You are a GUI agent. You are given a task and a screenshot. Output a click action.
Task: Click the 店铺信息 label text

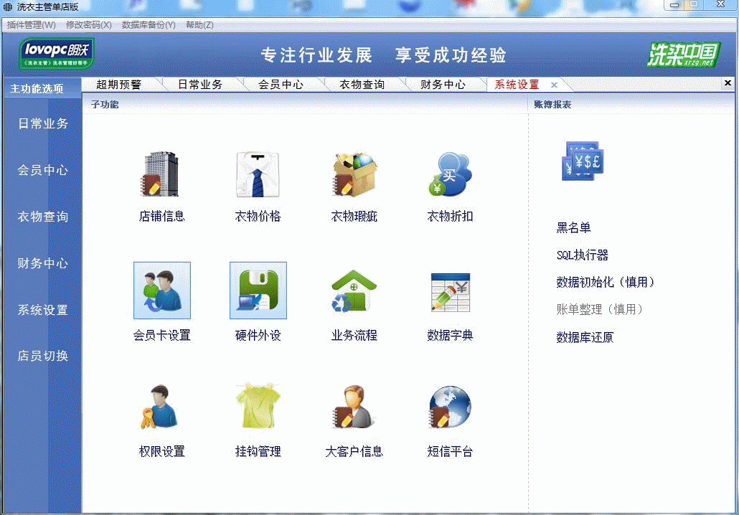[161, 217]
